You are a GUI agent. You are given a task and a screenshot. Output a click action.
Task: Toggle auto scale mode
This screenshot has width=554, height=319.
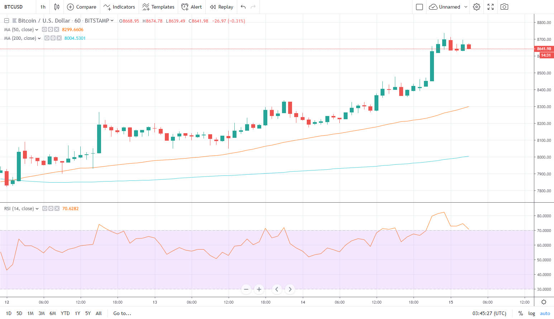click(x=545, y=313)
